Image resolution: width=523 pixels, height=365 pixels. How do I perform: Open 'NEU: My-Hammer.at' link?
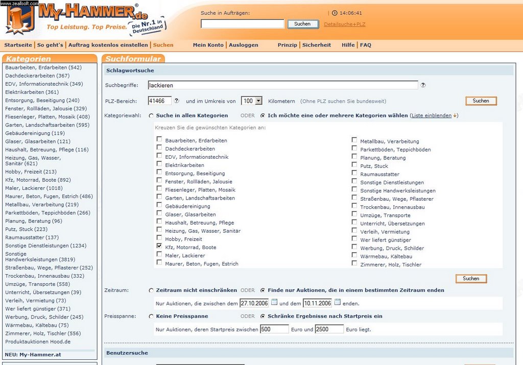[x=33, y=355]
